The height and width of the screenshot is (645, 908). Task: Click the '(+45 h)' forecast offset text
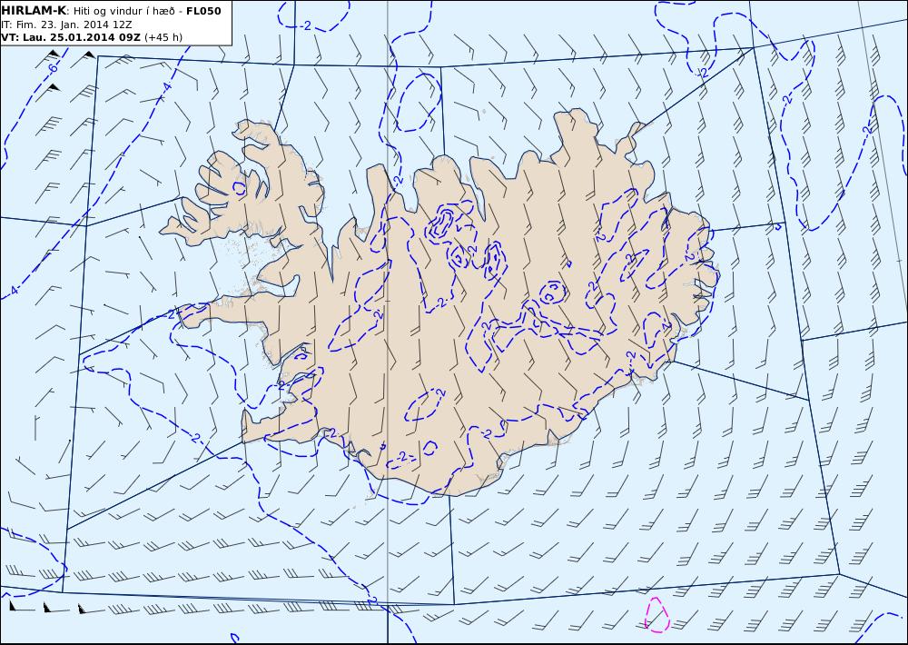(163, 37)
